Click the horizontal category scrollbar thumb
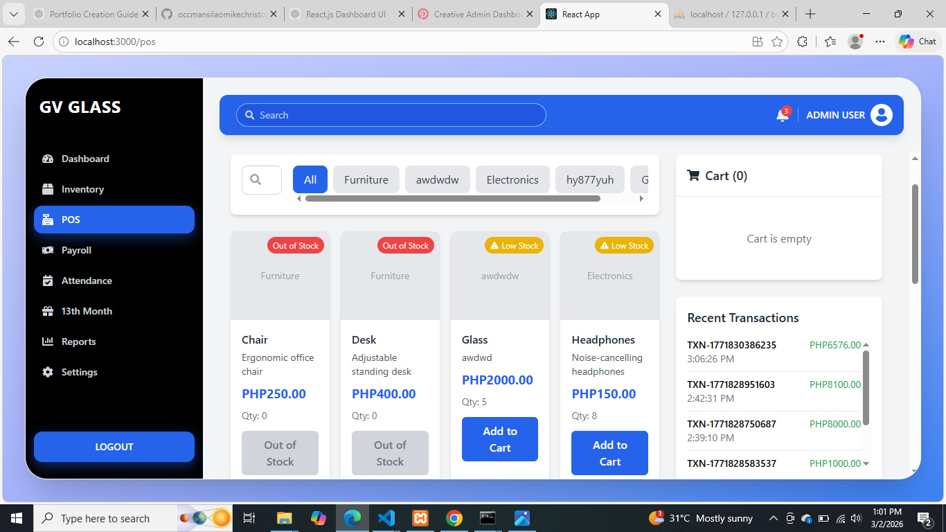 point(453,199)
